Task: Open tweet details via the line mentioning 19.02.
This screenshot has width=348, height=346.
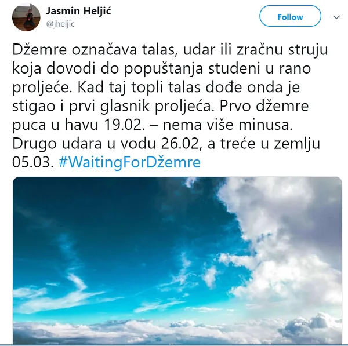Action: (153, 125)
